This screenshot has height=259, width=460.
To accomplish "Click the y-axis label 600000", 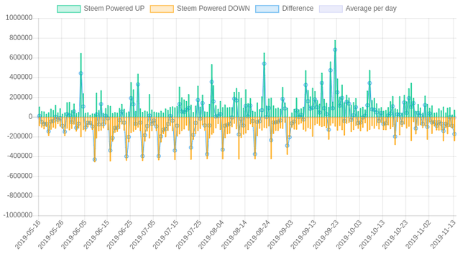I will [21, 57].
